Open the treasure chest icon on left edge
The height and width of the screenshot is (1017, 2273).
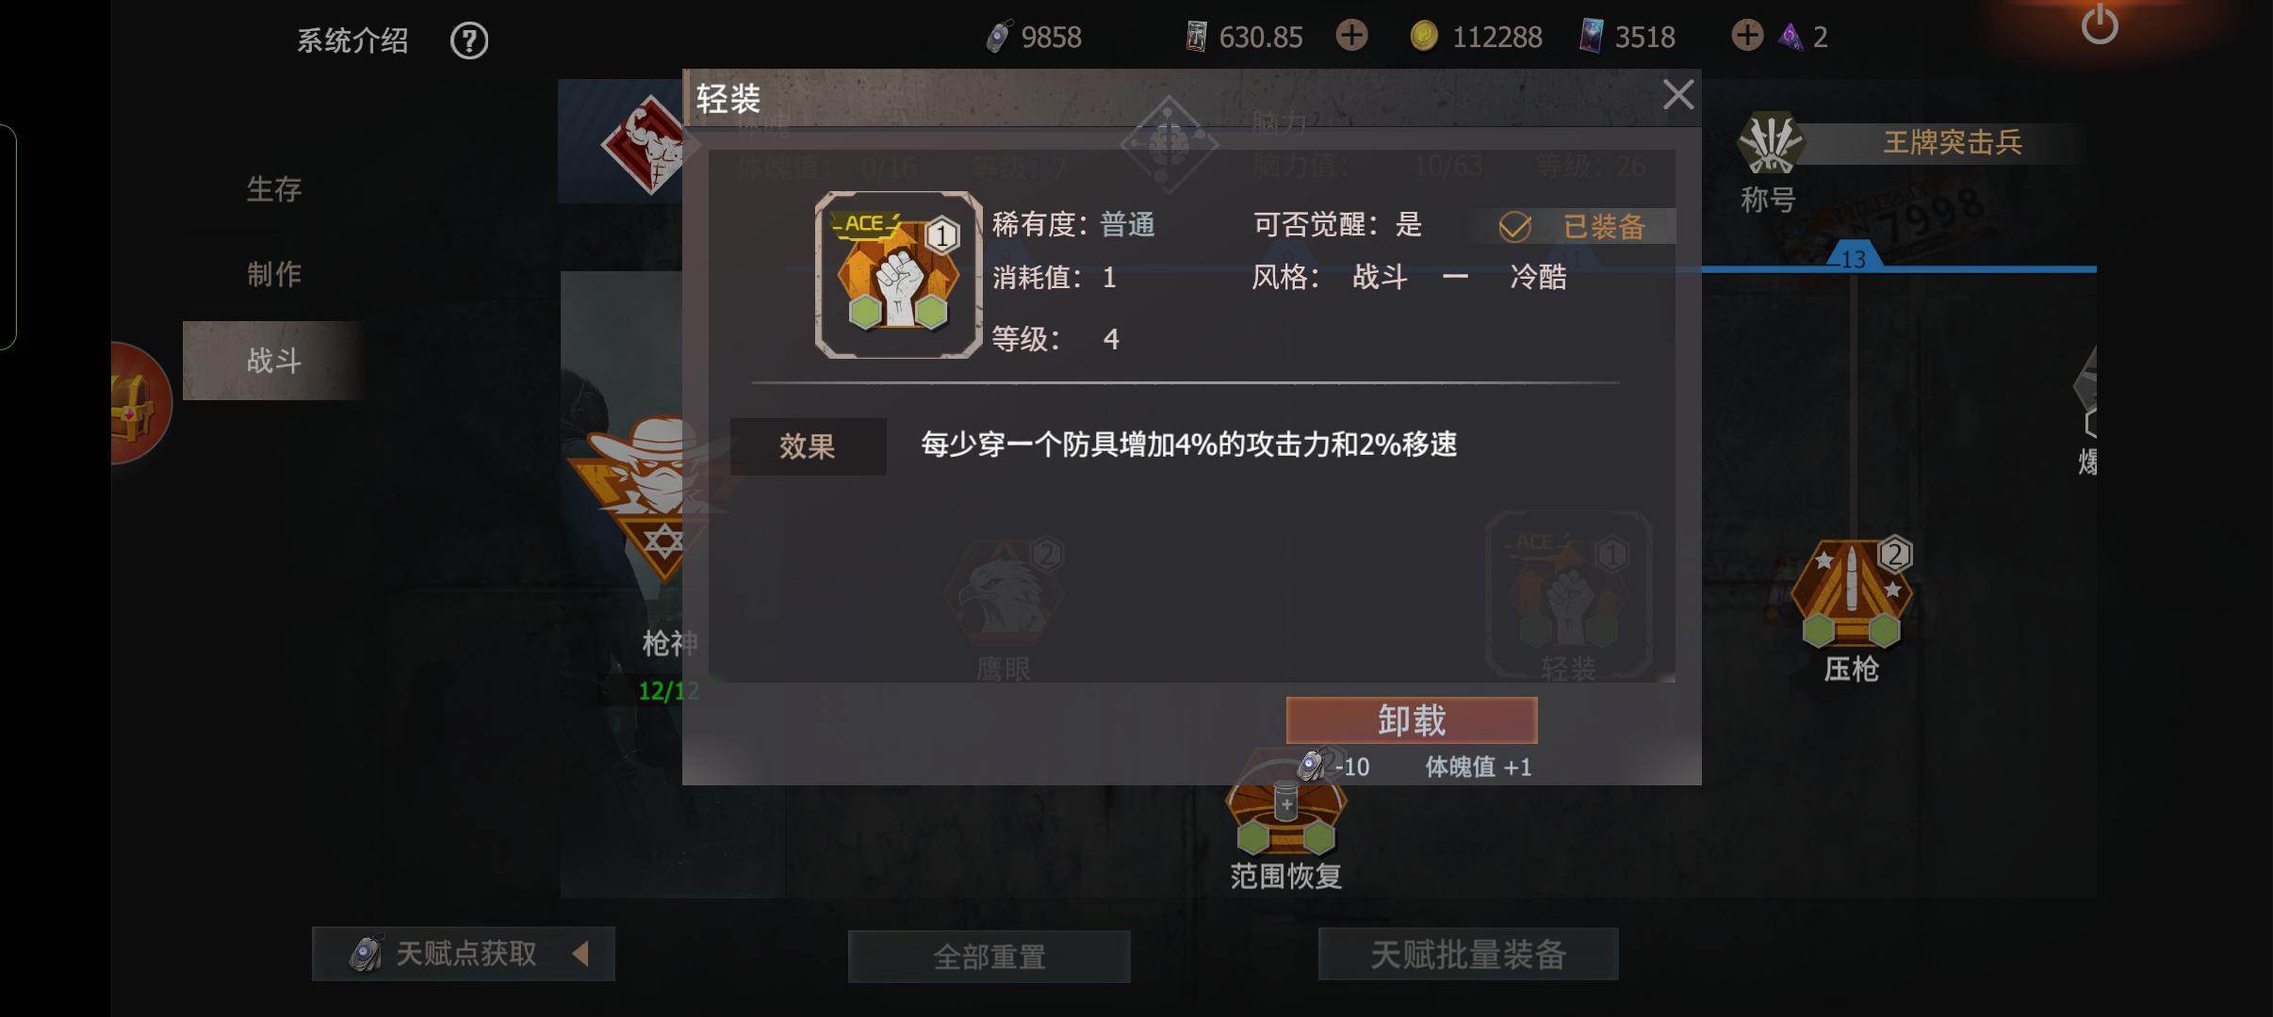coord(135,404)
